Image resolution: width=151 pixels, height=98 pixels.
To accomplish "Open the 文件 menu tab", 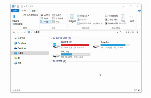I will coord(15,11).
